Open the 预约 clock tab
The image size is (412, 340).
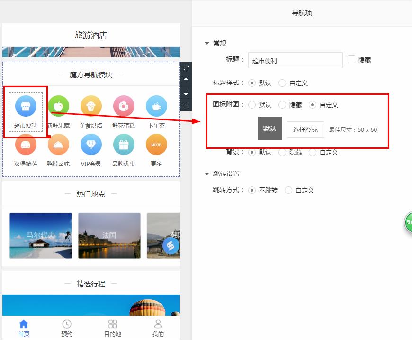[67, 328]
